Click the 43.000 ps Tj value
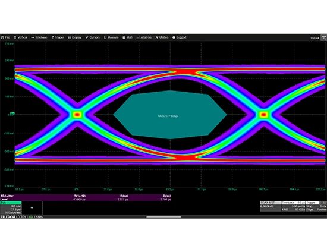327x252 pixels. pos(79,200)
